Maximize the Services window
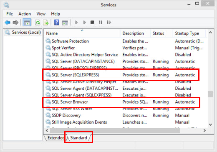 197,3
